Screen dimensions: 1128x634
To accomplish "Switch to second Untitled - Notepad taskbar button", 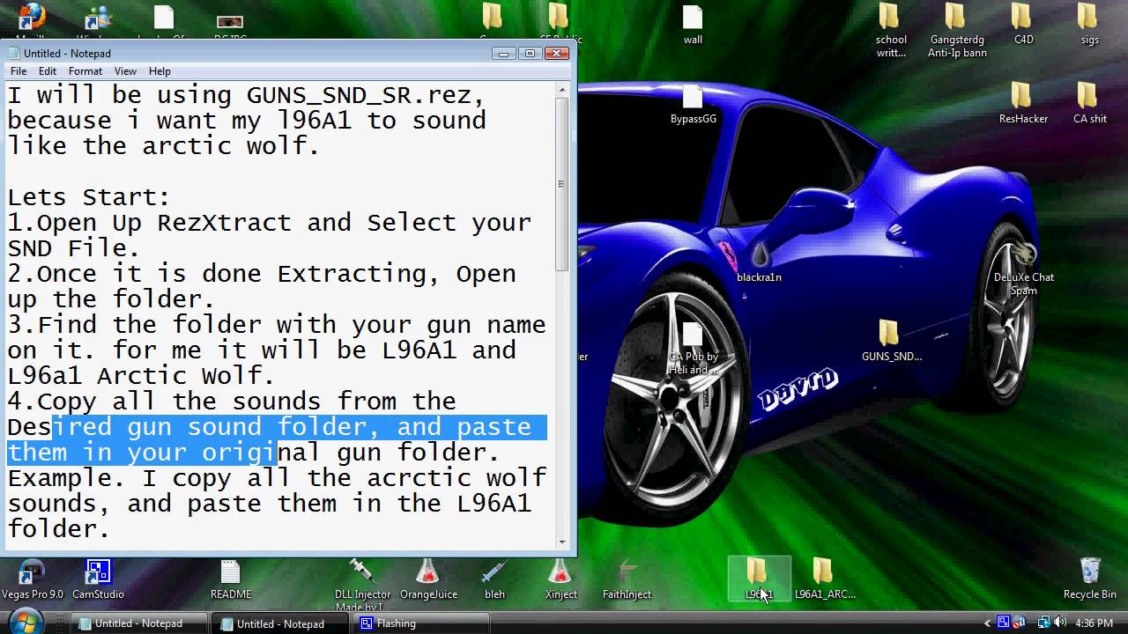I will click(x=281, y=623).
